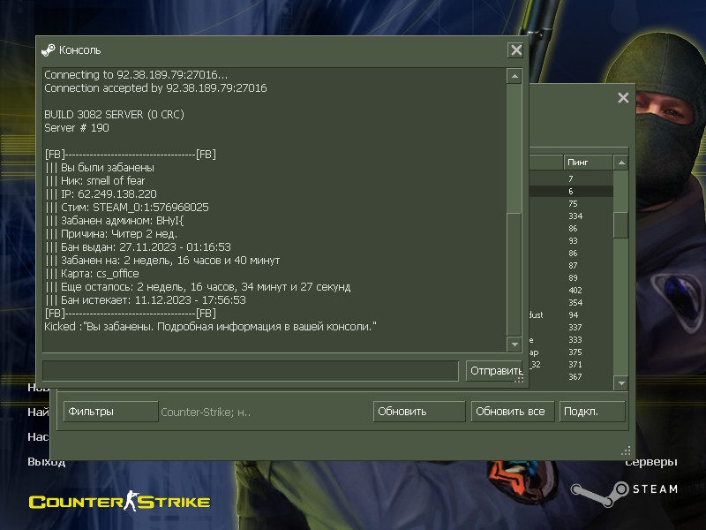The image size is (706, 530).
Task: Click the server list scrollbar thumb
Action: click(x=621, y=225)
